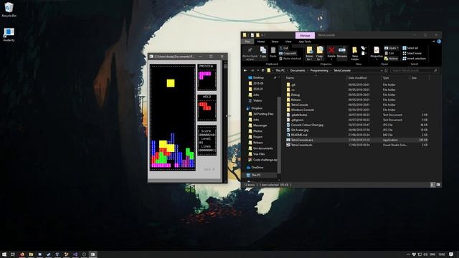
Task: Click the Refresh button by address bar
Action: tap(386, 70)
